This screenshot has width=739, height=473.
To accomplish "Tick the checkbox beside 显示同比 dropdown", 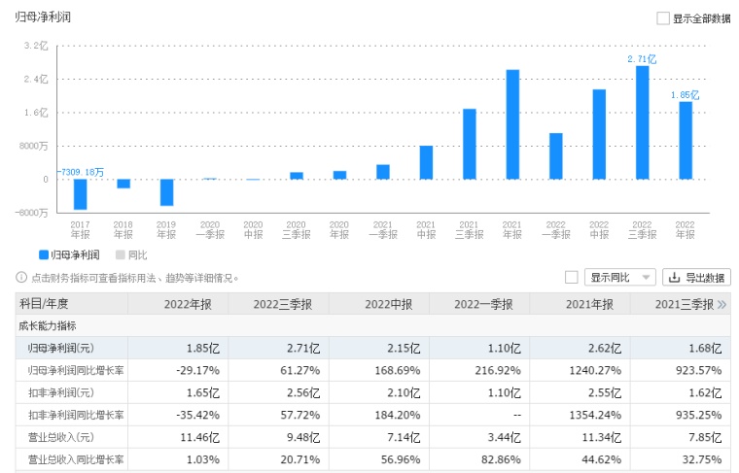I will 571,277.
